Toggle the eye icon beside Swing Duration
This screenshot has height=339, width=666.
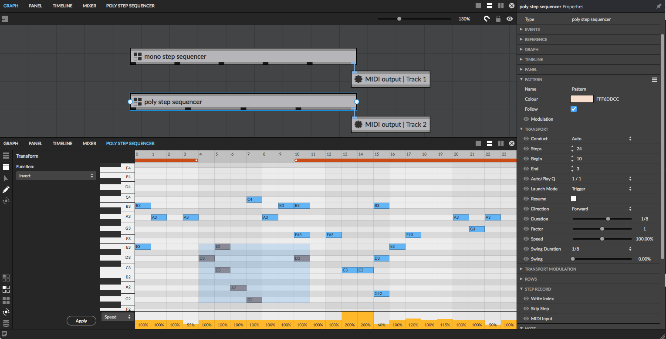[x=526, y=249]
